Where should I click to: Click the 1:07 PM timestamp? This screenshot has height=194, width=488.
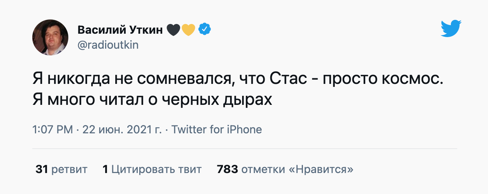(53, 130)
